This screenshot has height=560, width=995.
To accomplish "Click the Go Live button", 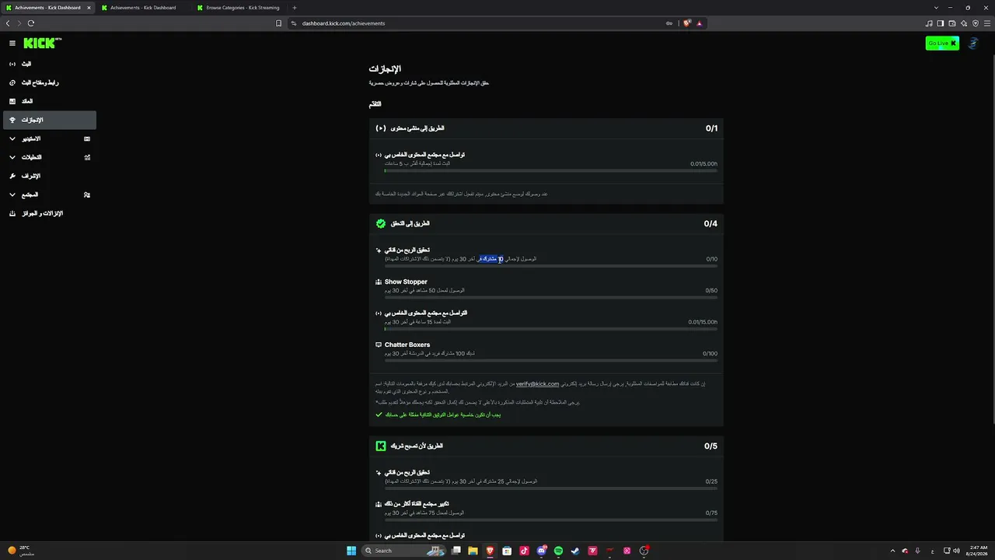I will tap(942, 44).
